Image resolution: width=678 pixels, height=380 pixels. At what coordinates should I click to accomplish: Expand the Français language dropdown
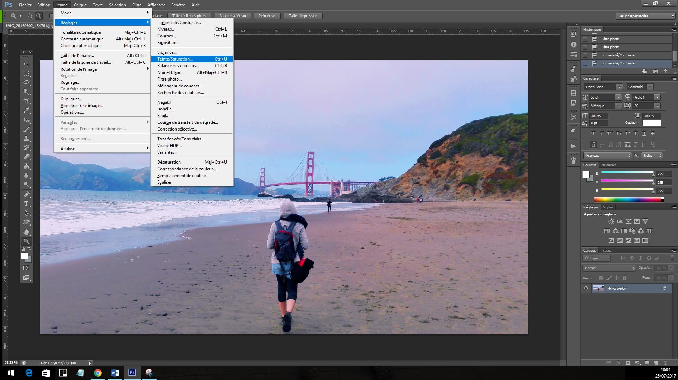[608, 156]
